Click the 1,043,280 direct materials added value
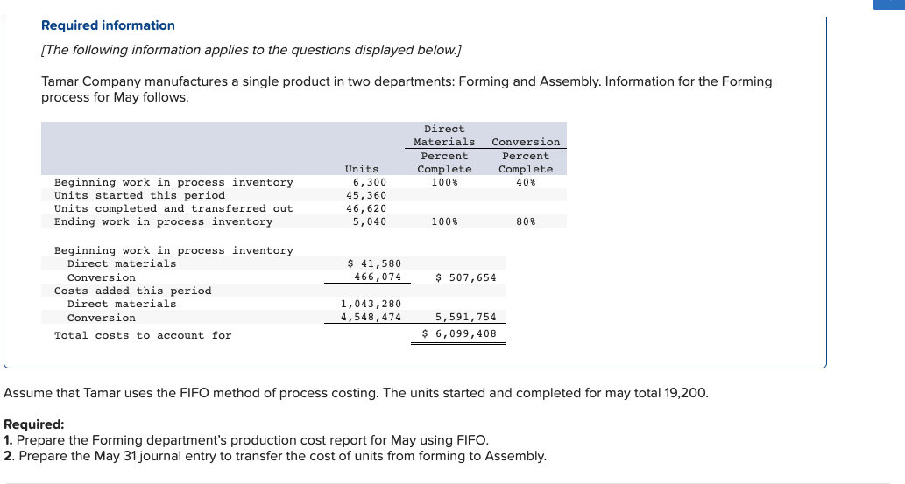905x484 pixels. [371, 304]
